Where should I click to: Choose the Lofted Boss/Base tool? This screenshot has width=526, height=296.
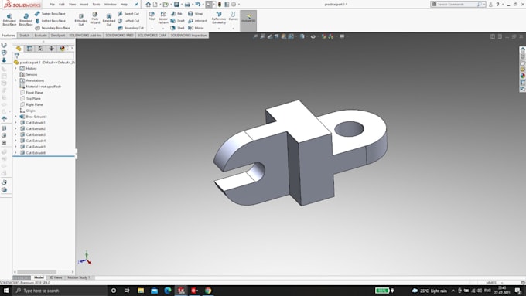click(x=50, y=21)
